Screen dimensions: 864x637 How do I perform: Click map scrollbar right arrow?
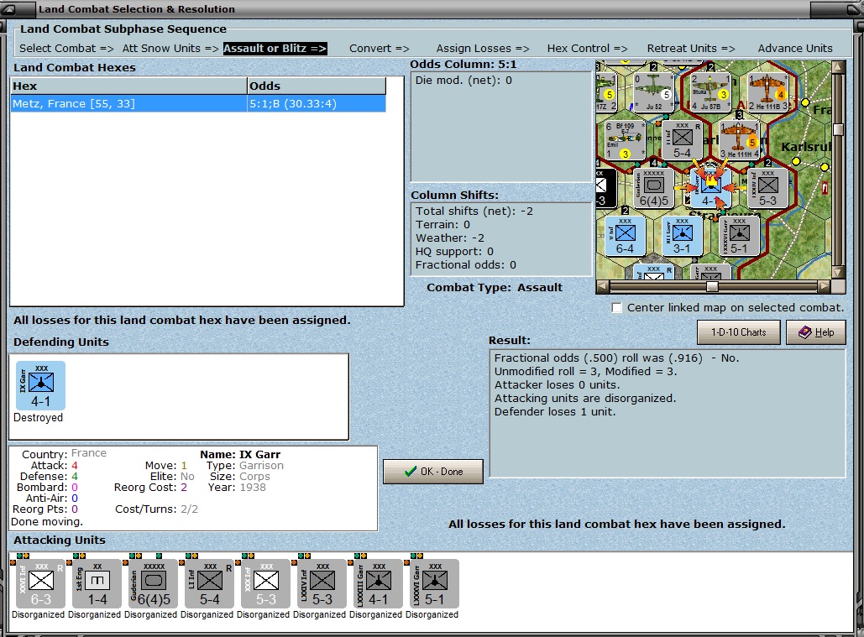[824, 286]
